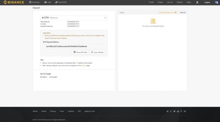The width and height of the screenshot is (220, 122).
Task: View All deposit history
Action: (182, 13)
